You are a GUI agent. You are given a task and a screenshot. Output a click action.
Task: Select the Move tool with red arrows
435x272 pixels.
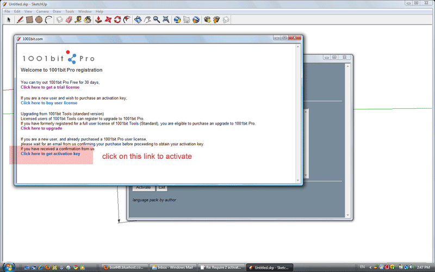108,20
